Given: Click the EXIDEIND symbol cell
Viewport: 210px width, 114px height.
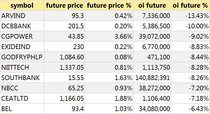Looking at the screenshot, I should point(22,47).
